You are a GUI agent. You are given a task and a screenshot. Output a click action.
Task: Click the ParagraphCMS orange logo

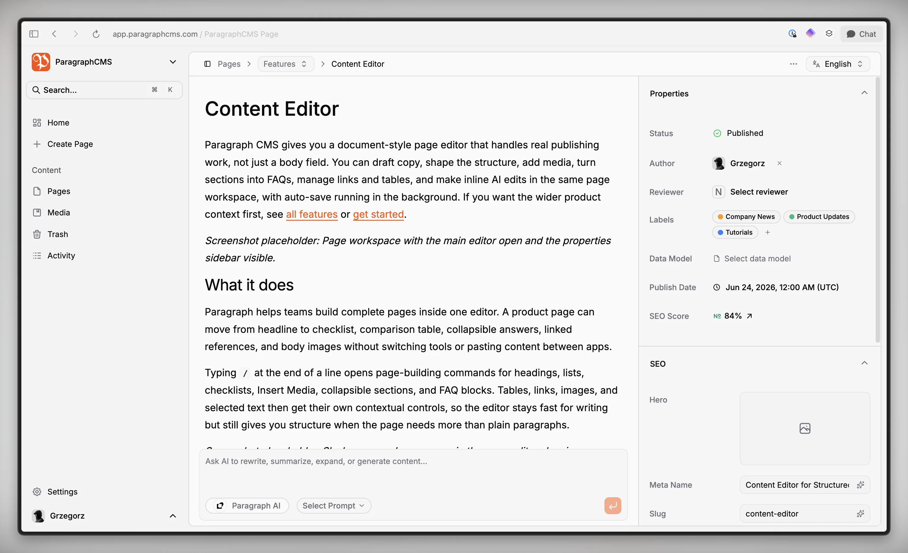tap(41, 61)
